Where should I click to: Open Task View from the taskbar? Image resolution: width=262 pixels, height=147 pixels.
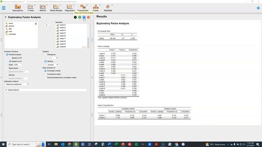[49, 144]
